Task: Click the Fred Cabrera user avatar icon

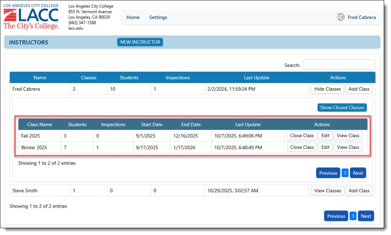Action: (340, 17)
